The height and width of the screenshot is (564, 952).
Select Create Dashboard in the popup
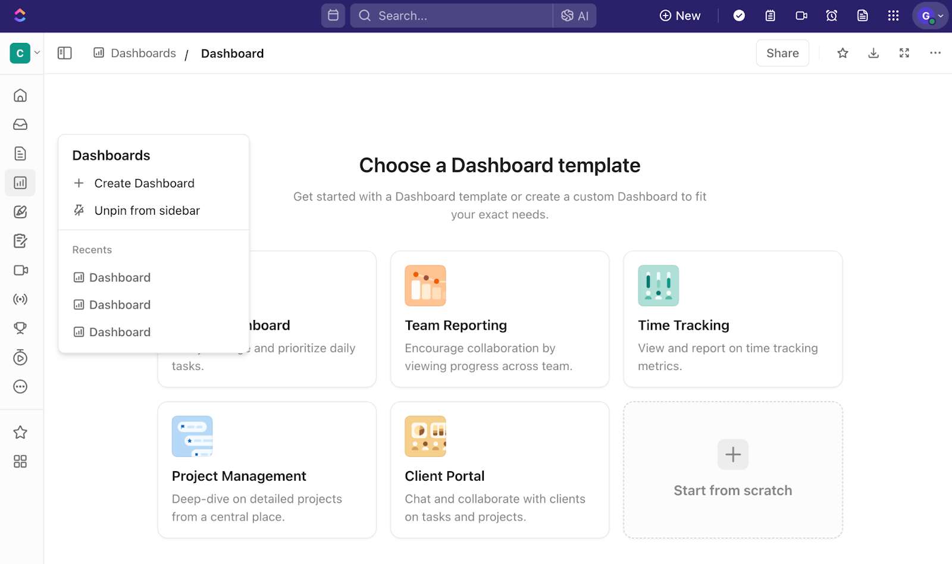[x=144, y=183]
